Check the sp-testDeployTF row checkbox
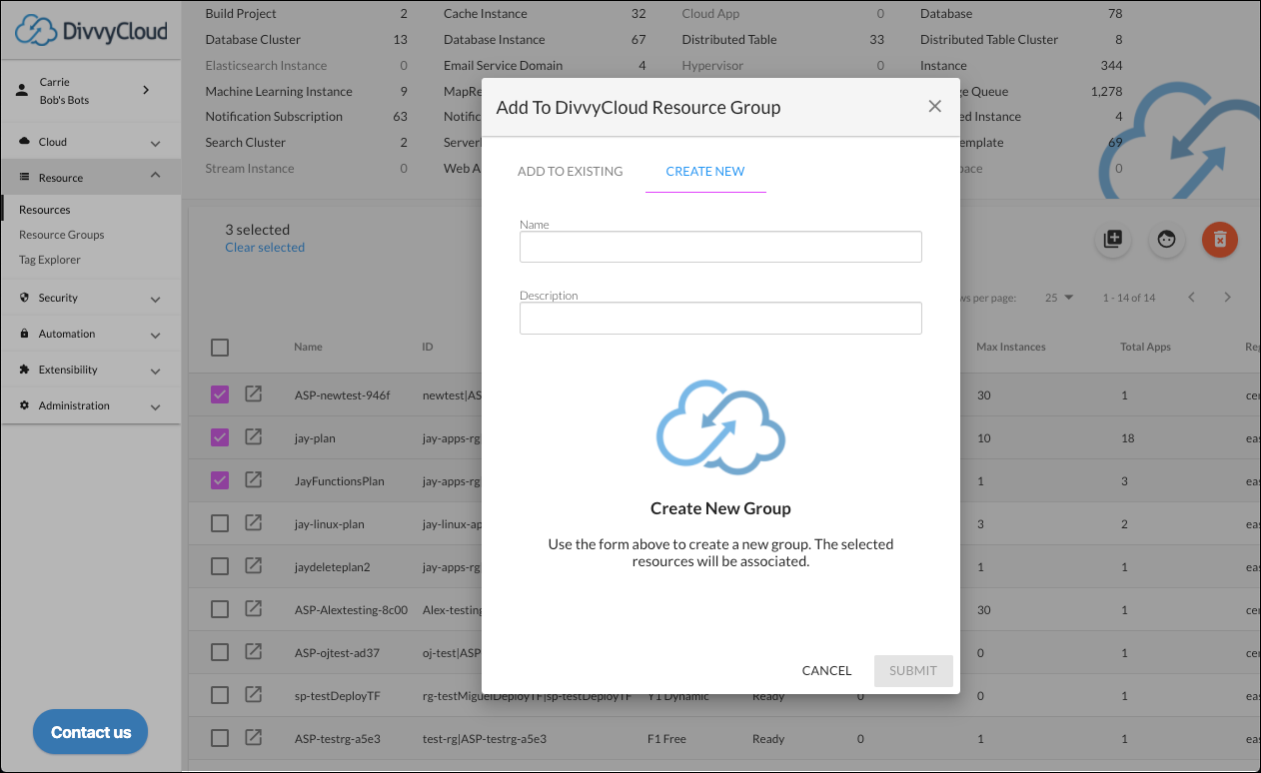Viewport: 1261px width, 773px height. pos(220,695)
